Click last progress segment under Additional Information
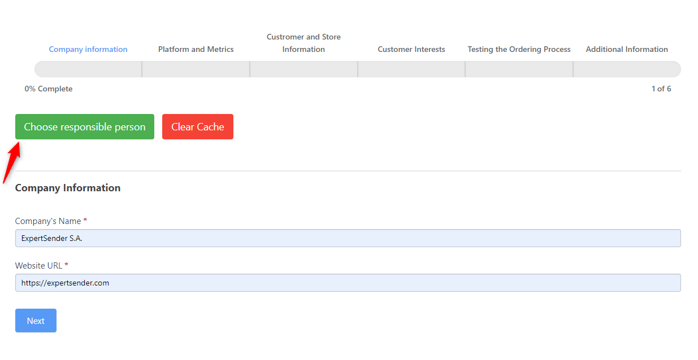This screenshot has width=698, height=360. (627, 69)
